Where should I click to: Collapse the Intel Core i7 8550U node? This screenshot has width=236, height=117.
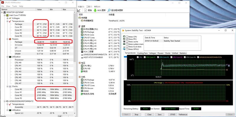(5, 15)
